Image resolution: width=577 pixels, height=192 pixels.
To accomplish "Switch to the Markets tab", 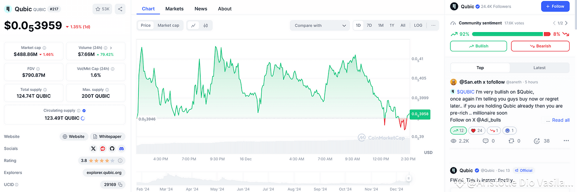I will pos(174,9).
